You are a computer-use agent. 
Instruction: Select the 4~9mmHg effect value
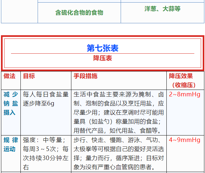[185, 140]
